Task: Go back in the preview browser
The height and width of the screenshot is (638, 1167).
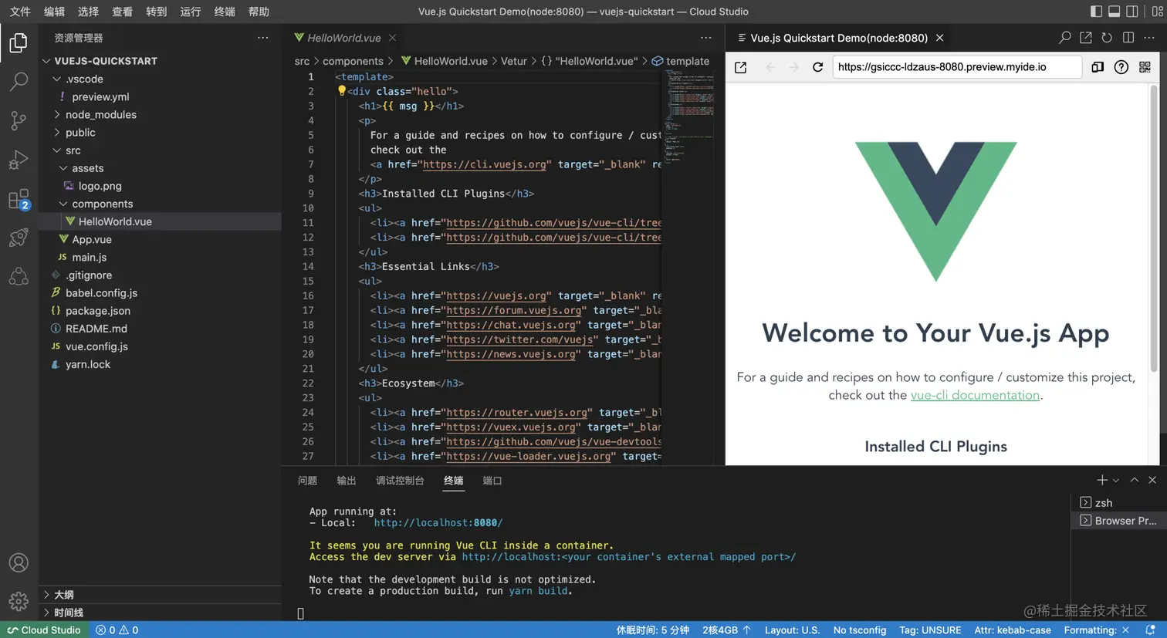Action: [770, 67]
